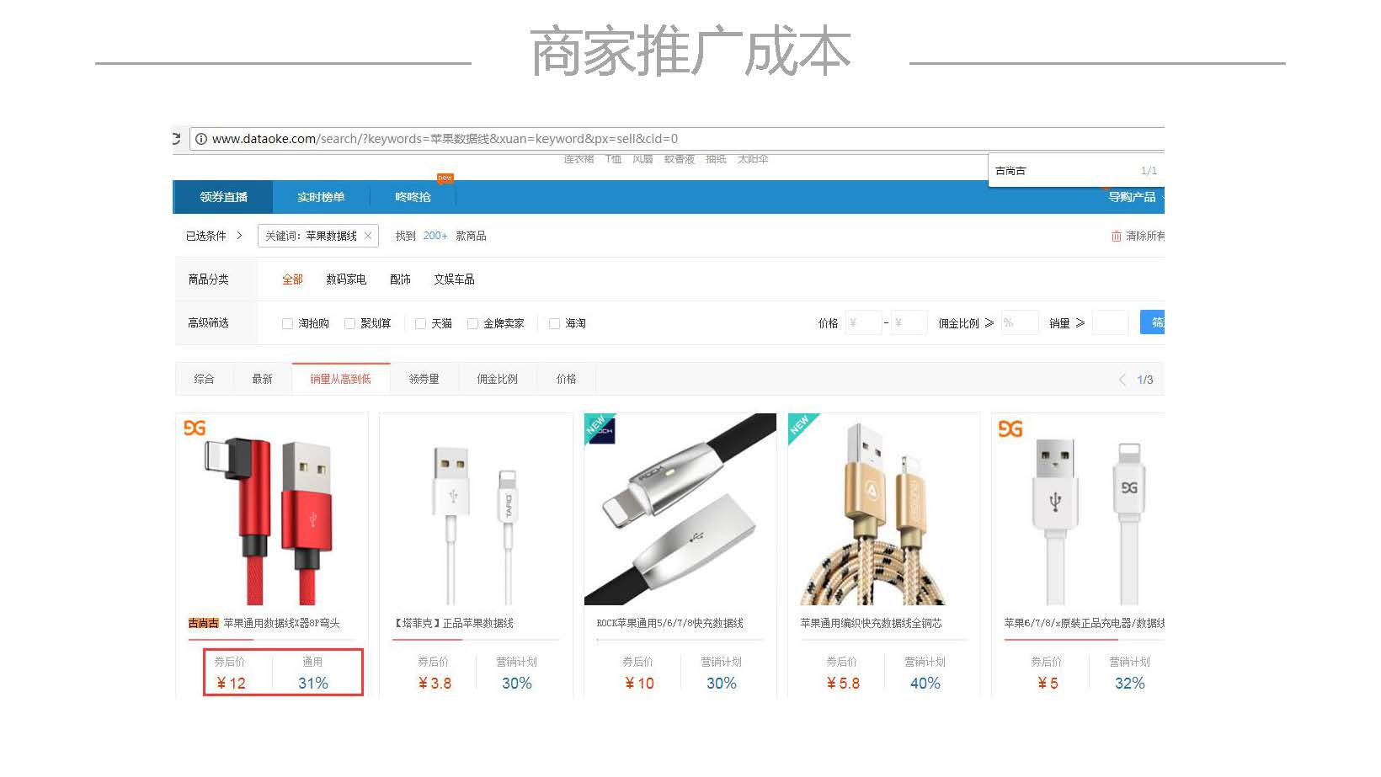Image resolution: width=1381 pixels, height=777 pixels.
Task: Click NEW badge on ROCK cable product
Action: pos(600,428)
